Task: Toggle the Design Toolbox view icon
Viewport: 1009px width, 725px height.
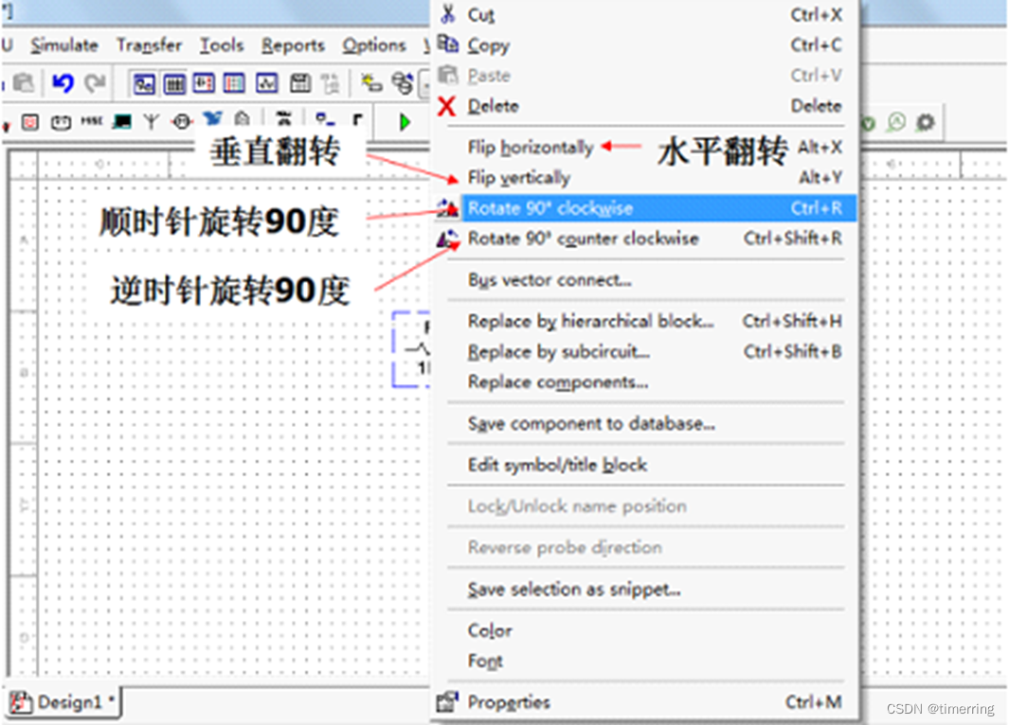Action: 143,83
